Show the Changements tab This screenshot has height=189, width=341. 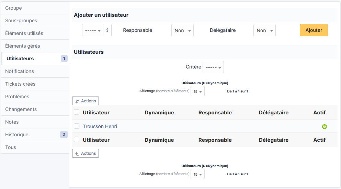(x=35, y=109)
